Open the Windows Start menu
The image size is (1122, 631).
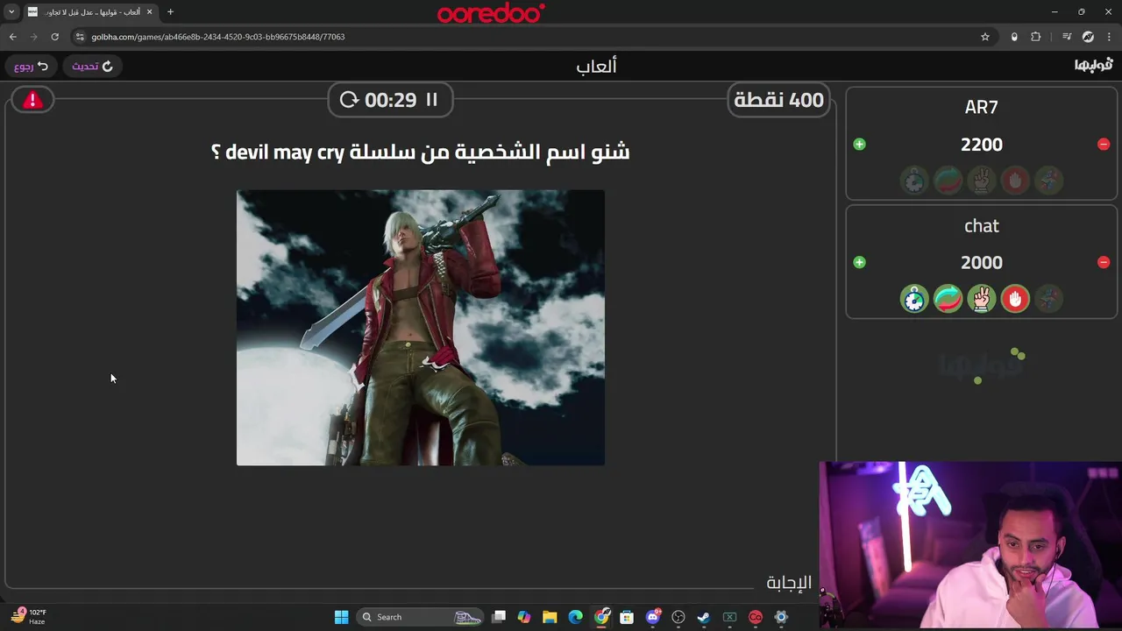click(342, 617)
